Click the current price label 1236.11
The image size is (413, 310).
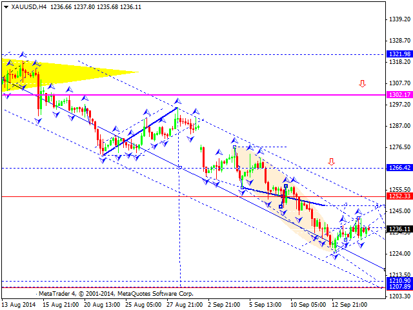pos(399,229)
